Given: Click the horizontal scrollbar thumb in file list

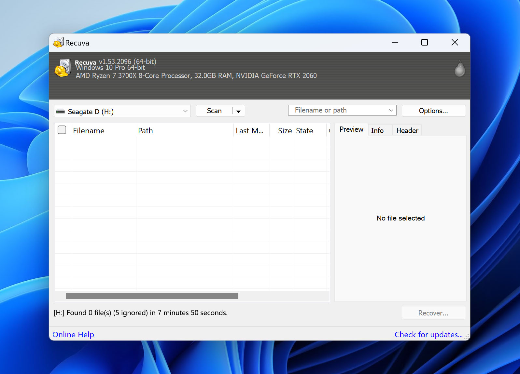Looking at the screenshot, I should tap(152, 296).
